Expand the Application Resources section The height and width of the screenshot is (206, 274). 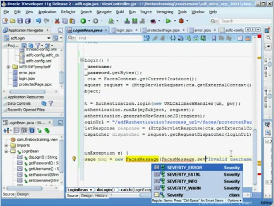tap(5, 97)
